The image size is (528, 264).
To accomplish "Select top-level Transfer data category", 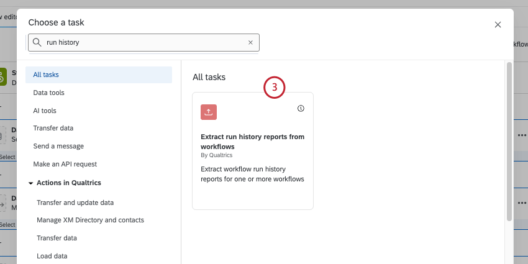I will tap(53, 128).
